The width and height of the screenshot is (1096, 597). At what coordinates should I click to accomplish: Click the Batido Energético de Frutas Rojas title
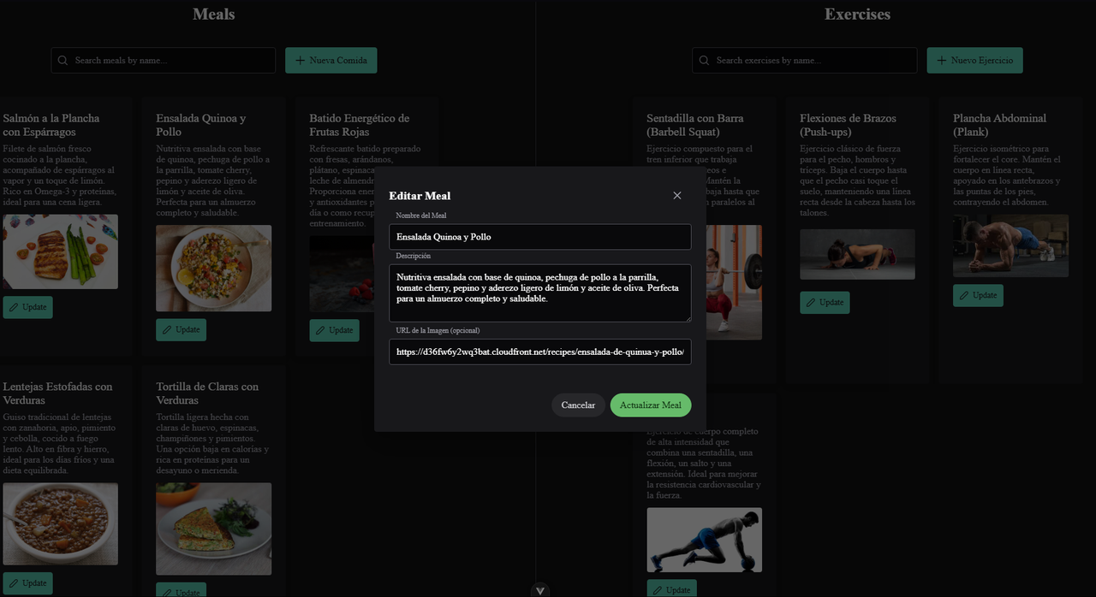point(360,125)
